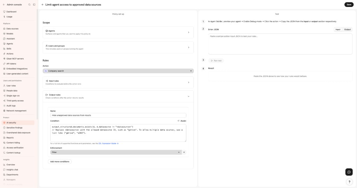Click Network management globe icon
The width and height of the screenshot is (357, 188).
4,111
